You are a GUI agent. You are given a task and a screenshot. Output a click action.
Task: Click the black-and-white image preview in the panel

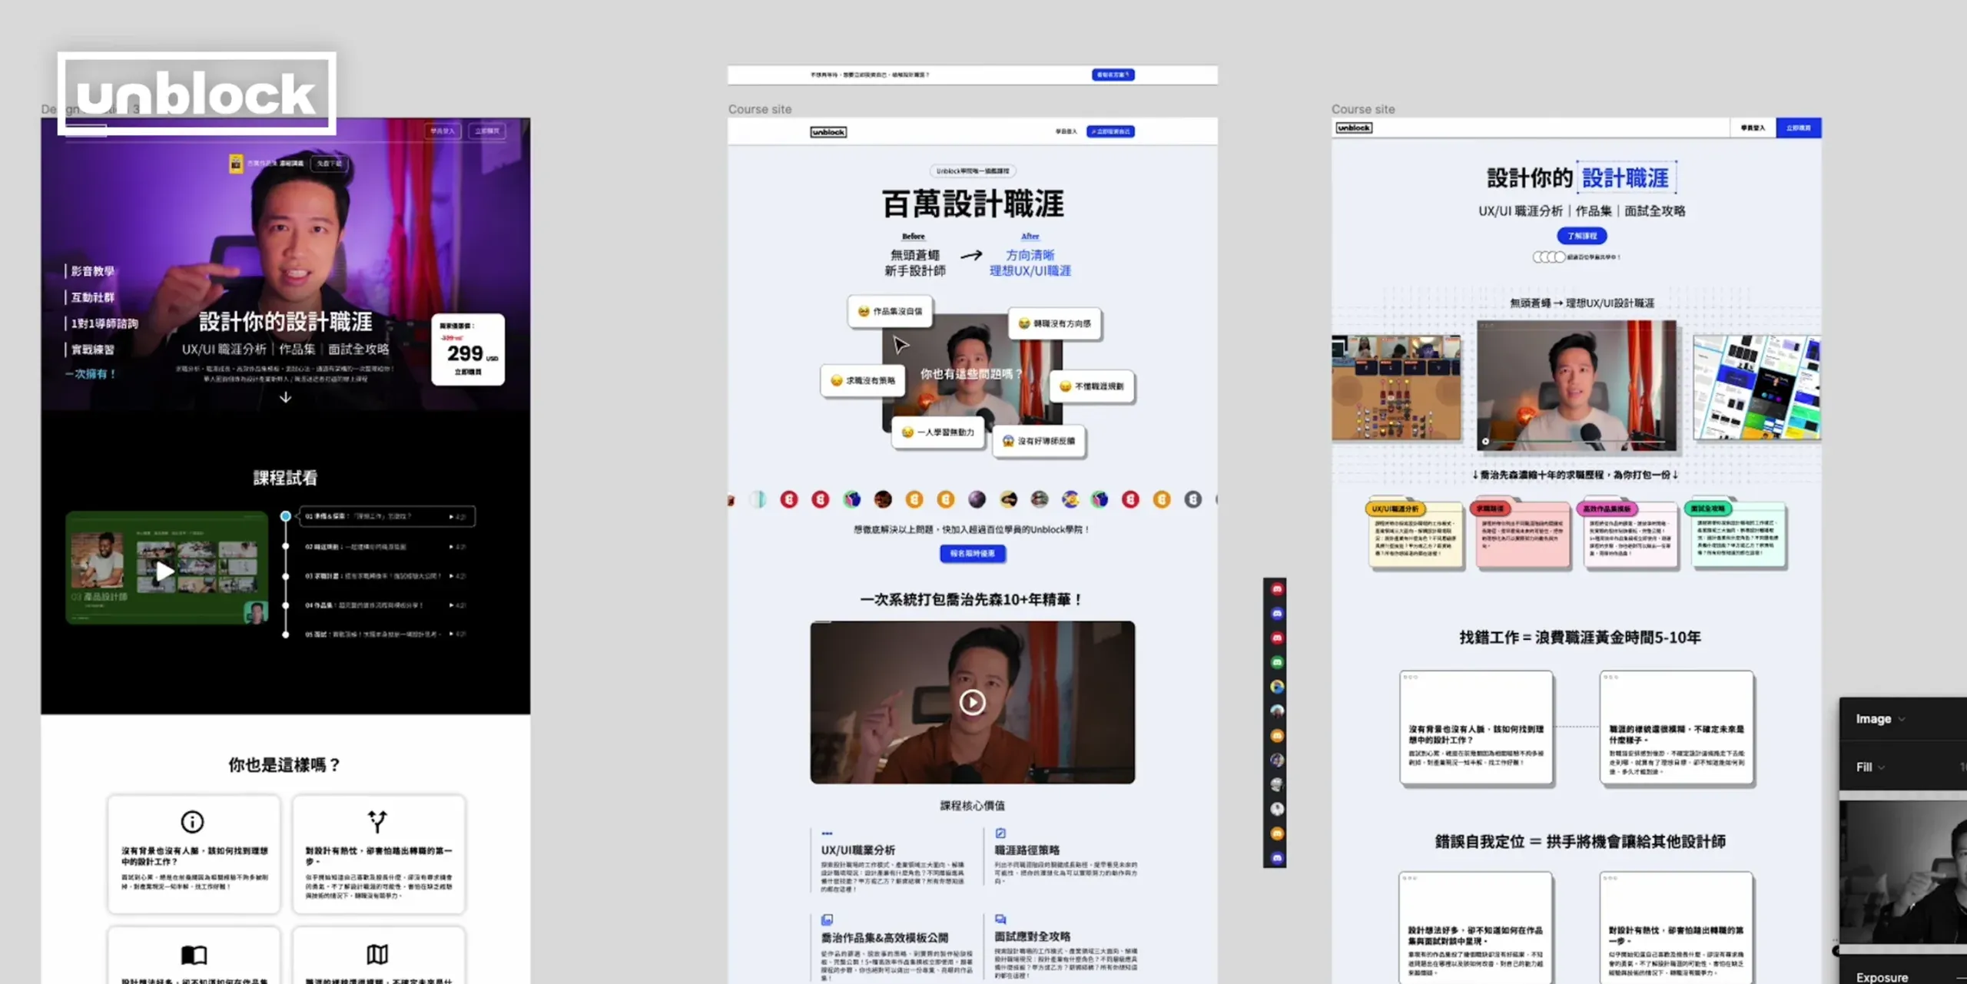tap(1903, 872)
